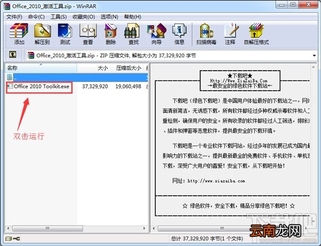This screenshot has height=246, width=321.
Task: Open the 查看 (View) toolbar icon
Action: point(88,34)
